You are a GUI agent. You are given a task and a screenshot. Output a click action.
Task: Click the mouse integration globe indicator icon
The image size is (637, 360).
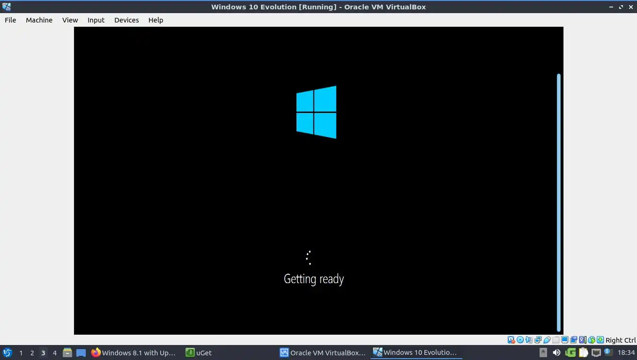tap(592, 340)
